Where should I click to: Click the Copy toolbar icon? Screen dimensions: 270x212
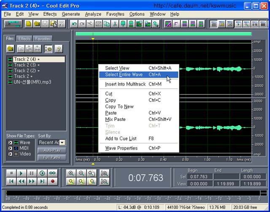coord(107,24)
